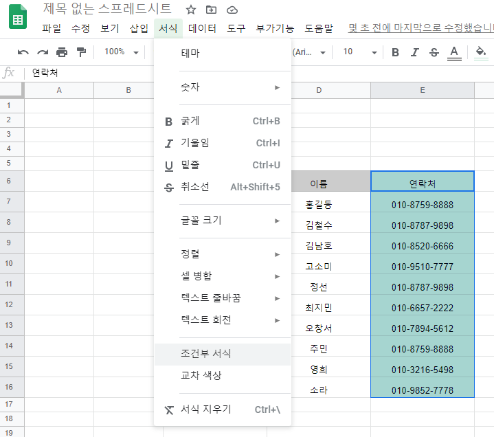The image size is (494, 437).
Task: Apply 밑줄 from the format menu
Action: (x=223, y=165)
